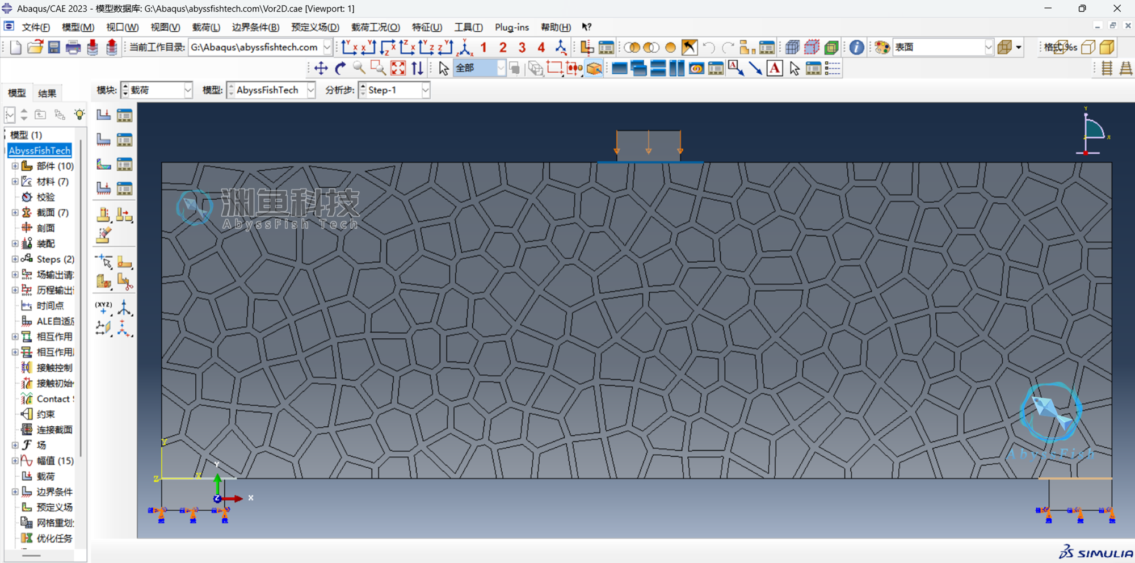Click the model tree vertical scrollbar
The width and height of the screenshot is (1135, 563).
(81, 298)
